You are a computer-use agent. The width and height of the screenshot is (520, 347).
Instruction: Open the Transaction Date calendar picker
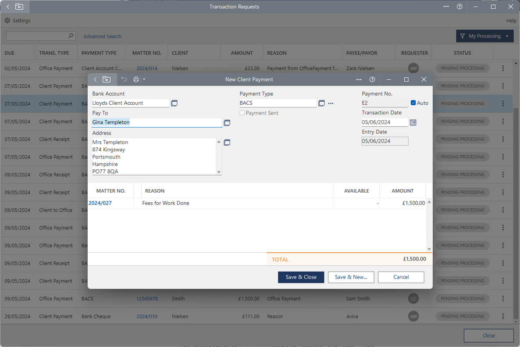(413, 122)
